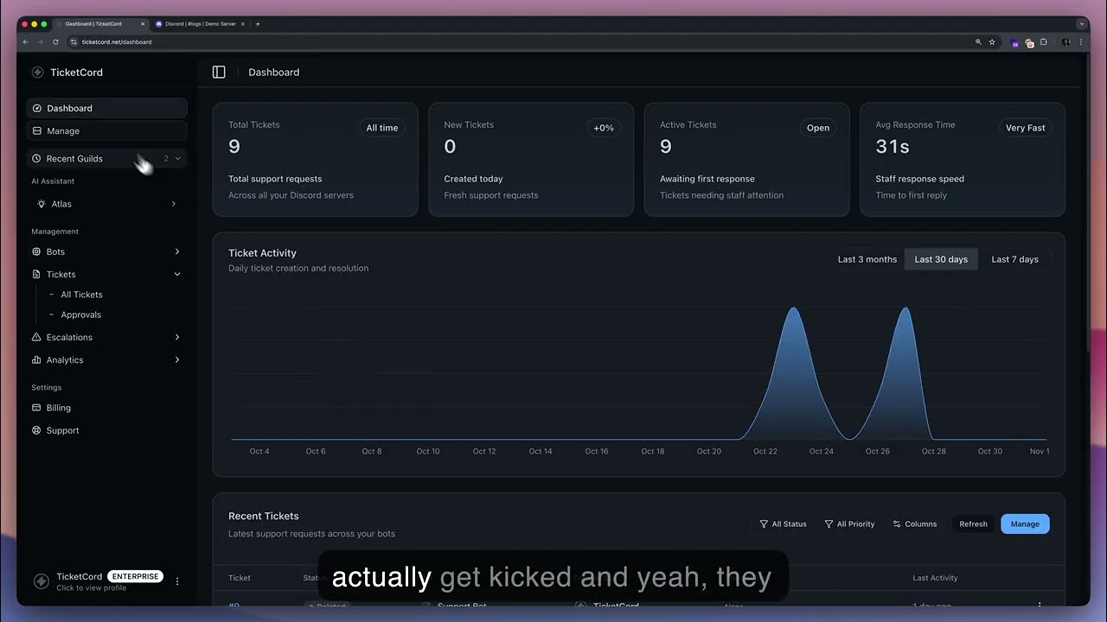Expand the Analytics menu chevron
1107x622 pixels.
(x=177, y=360)
